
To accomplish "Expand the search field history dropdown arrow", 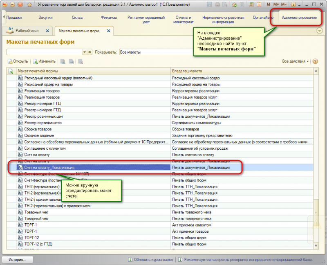I will click(x=85, y=52).
